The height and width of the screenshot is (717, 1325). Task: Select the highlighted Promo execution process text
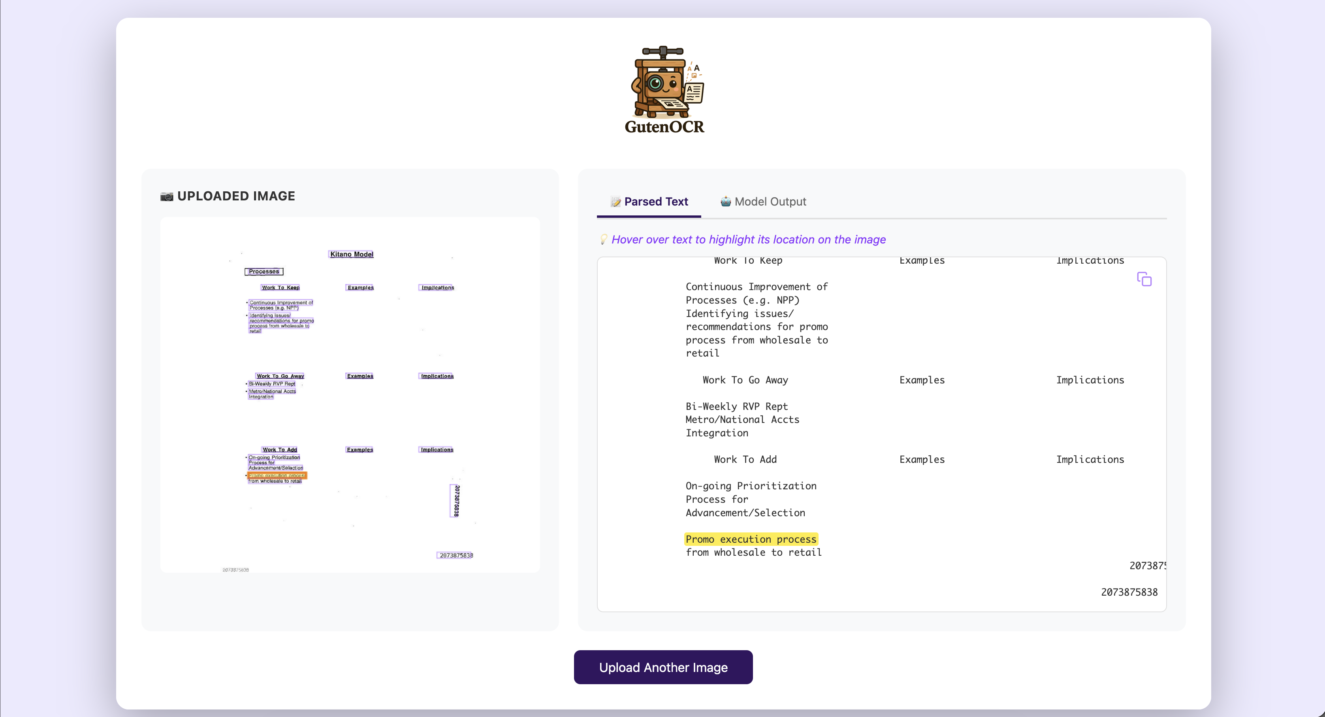751,539
